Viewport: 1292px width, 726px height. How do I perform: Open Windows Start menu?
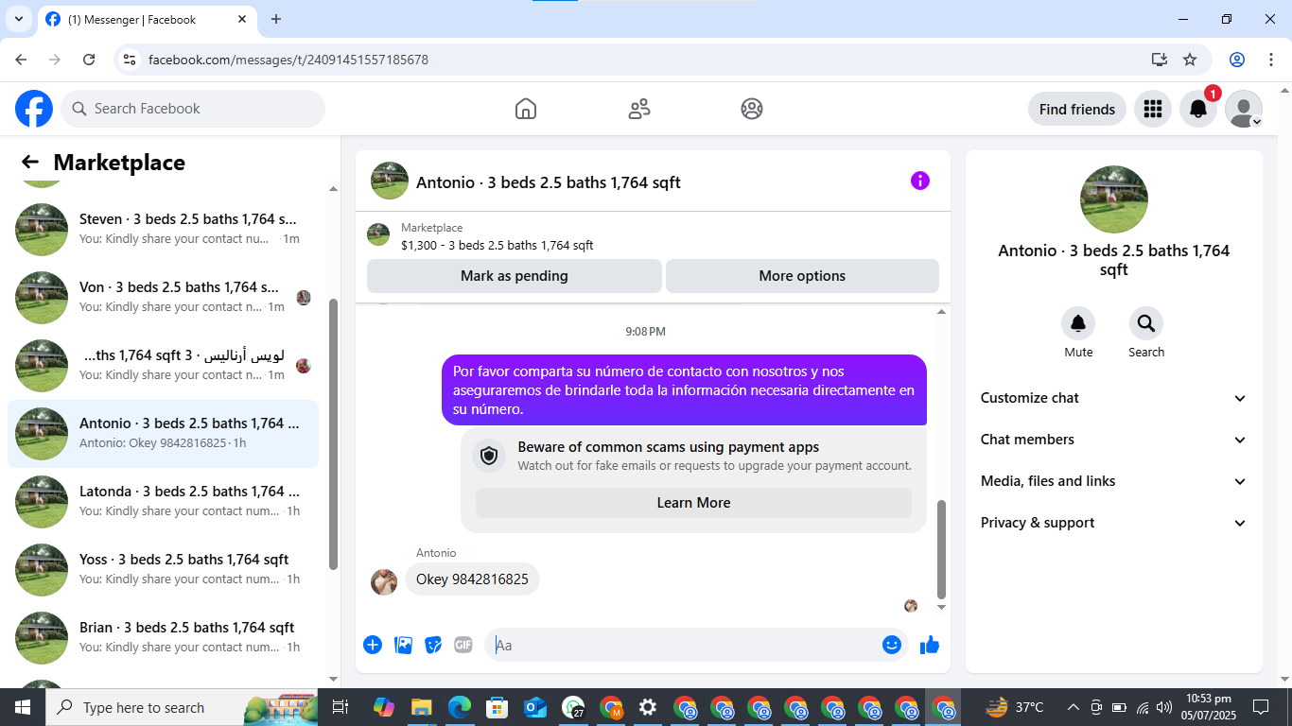pos(22,707)
